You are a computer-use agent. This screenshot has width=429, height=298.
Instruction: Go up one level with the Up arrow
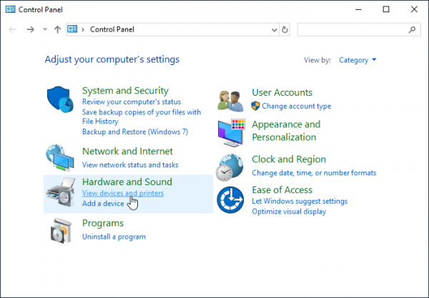(57, 29)
